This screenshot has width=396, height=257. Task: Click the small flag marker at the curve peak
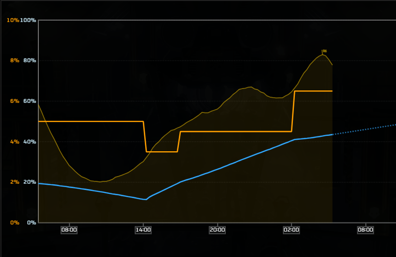pyautogui.click(x=324, y=52)
